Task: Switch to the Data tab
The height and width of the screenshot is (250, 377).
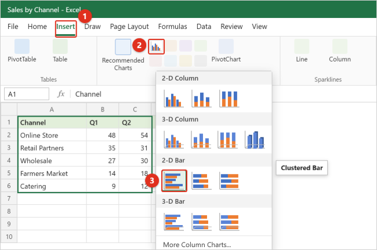Action: point(204,27)
